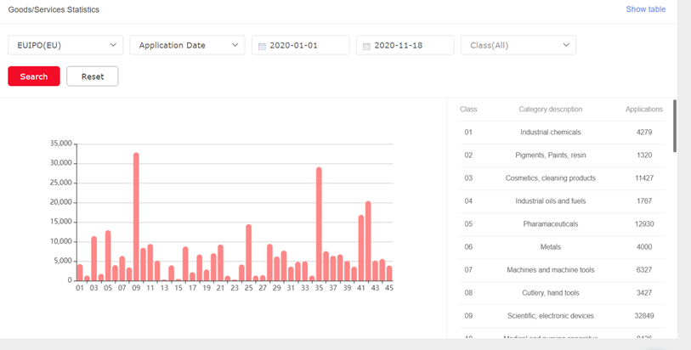
Task: Expand the EUIPO(EU) office dropdown
Action: (x=65, y=45)
